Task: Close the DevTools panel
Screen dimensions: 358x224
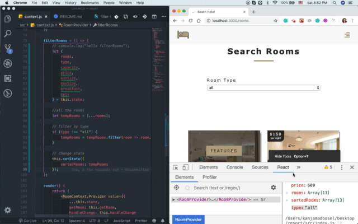Action: pyautogui.click(x=352, y=167)
